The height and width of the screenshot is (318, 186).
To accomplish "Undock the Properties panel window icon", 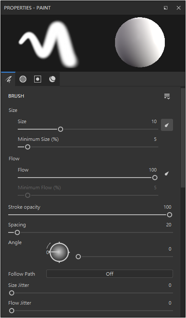I will pyautogui.click(x=166, y=8).
